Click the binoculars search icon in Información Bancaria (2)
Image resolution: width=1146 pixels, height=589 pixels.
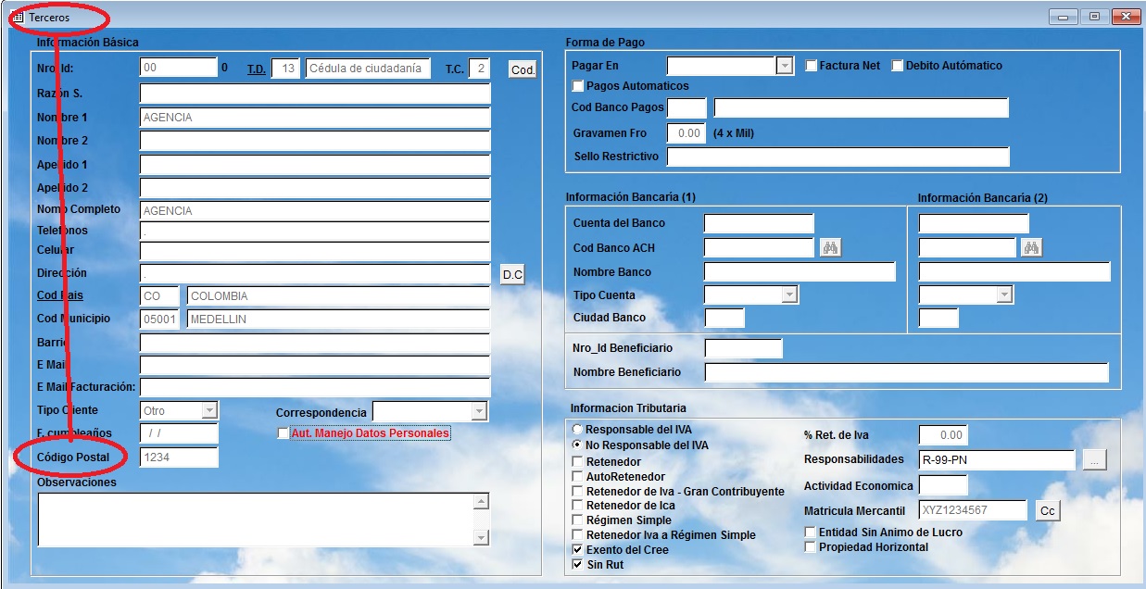[1031, 247]
